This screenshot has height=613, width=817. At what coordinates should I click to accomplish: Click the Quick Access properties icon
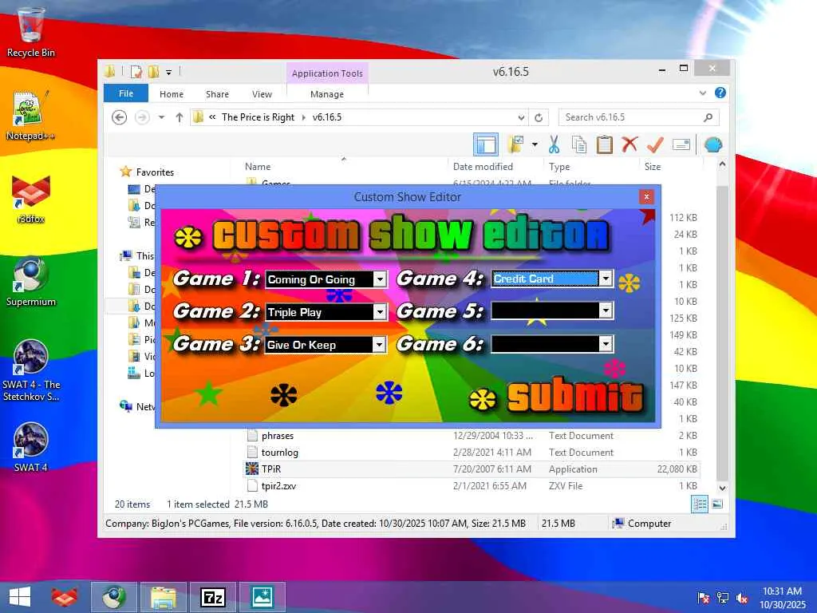pos(136,72)
